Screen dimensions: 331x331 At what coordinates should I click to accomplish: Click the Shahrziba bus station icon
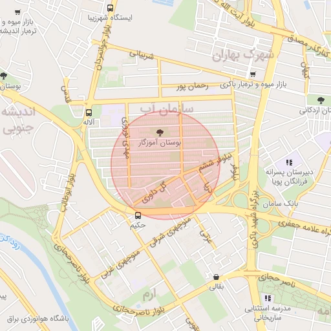[110, 8]
